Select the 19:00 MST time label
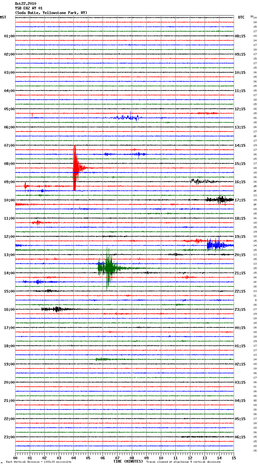The height and width of the screenshot is (466, 258). tap(9, 364)
